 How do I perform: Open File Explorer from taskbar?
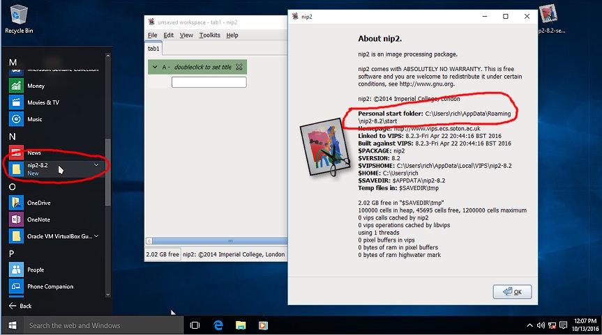(241, 325)
